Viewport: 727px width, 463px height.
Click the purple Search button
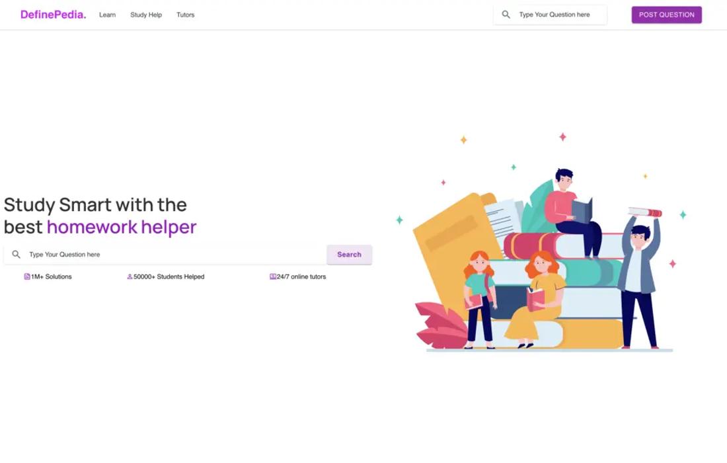(349, 254)
